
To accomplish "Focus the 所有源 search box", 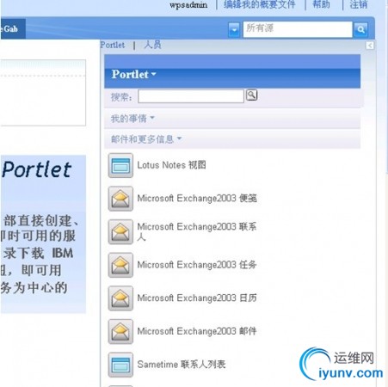I will tap(298, 29).
